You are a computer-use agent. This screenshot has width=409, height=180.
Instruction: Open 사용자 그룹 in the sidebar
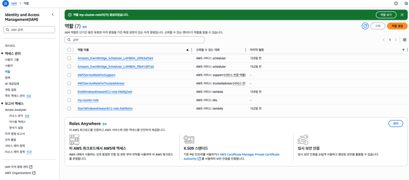[12, 59]
